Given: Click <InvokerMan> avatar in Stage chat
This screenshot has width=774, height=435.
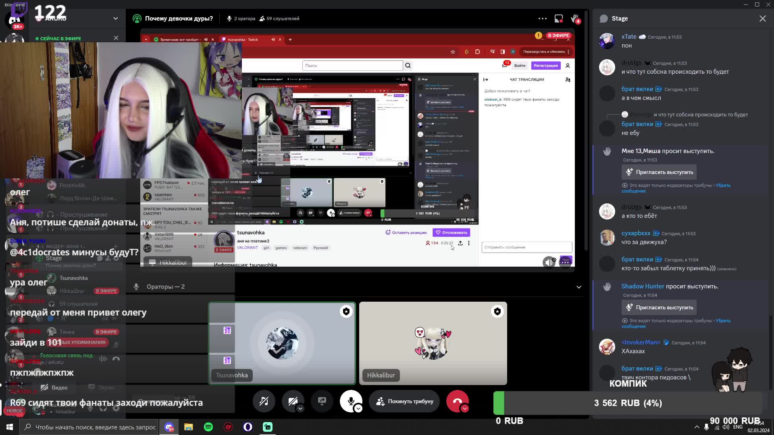Looking at the screenshot, I should pos(607,347).
